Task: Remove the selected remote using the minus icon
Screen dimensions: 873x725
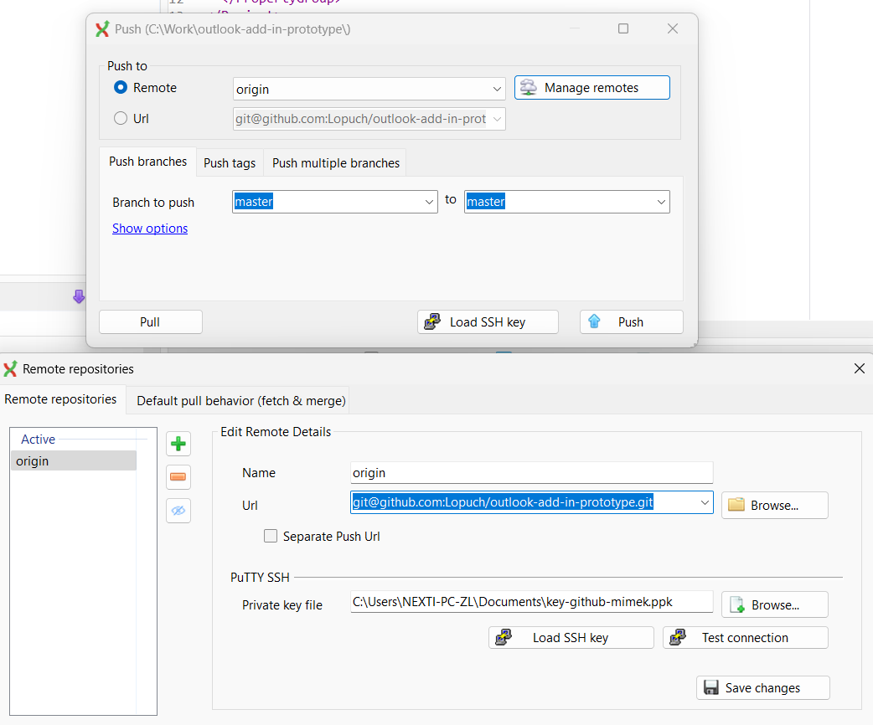Action: (178, 477)
